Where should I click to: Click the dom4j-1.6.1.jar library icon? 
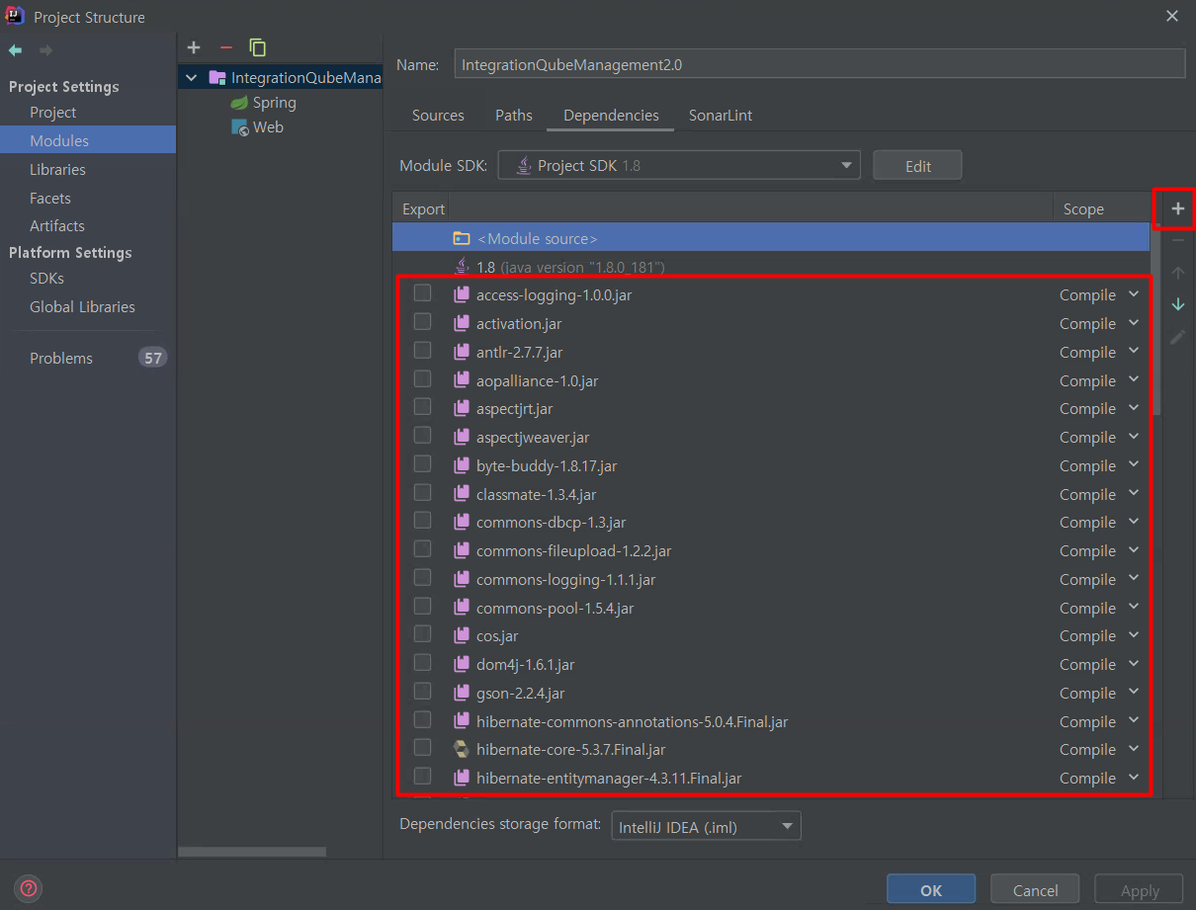tap(461, 664)
